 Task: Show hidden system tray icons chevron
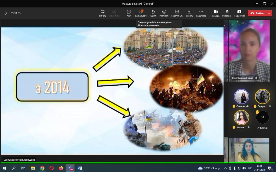coord(225,168)
